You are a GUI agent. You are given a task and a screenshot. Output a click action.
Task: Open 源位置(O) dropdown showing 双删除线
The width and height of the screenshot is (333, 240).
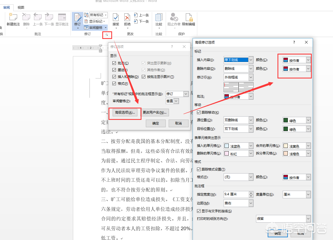[x=238, y=120]
